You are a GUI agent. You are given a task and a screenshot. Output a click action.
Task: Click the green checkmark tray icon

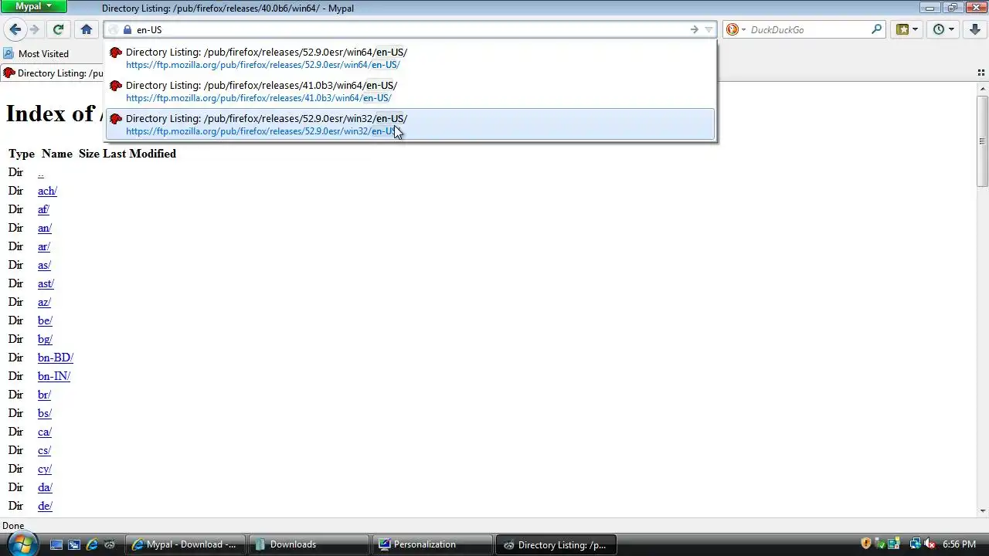(x=879, y=544)
